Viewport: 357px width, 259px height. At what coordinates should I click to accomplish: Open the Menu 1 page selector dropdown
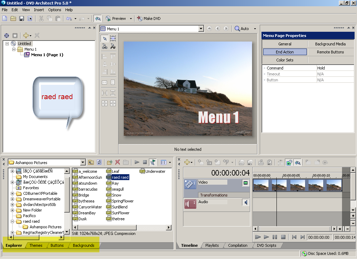click(x=201, y=29)
